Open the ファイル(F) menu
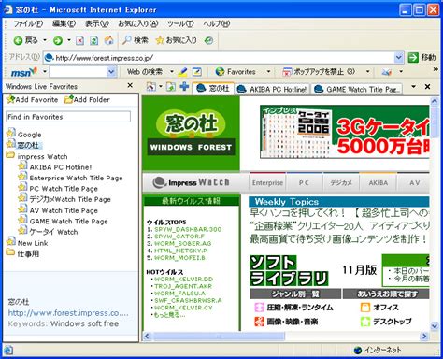 click(28, 23)
